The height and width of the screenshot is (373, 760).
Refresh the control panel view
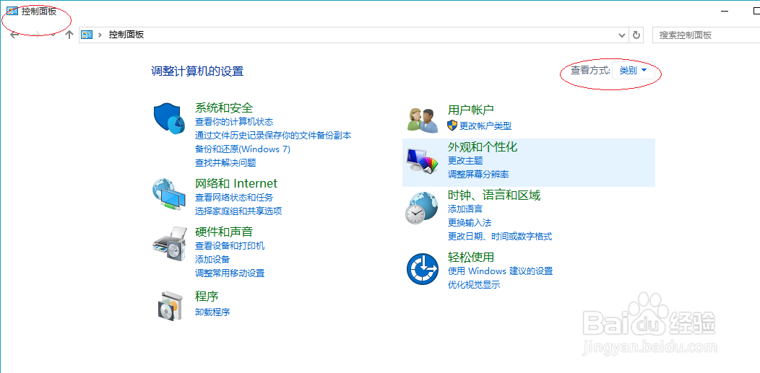coord(636,35)
